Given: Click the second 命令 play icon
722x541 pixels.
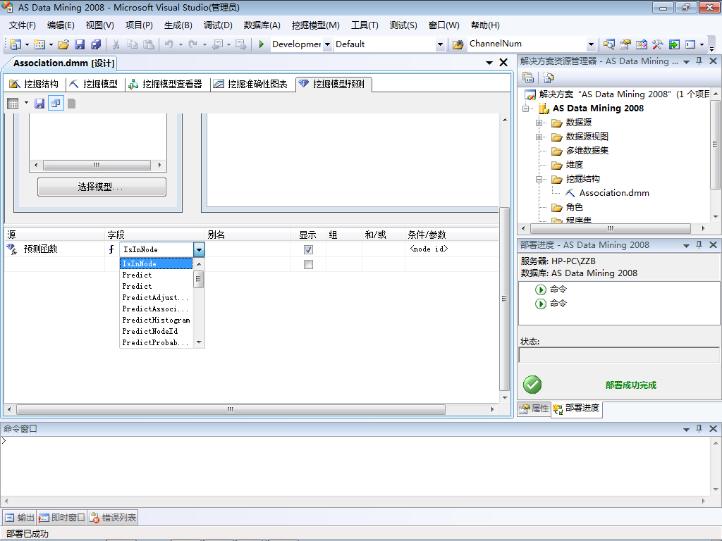Looking at the screenshot, I should [x=541, y=304].
